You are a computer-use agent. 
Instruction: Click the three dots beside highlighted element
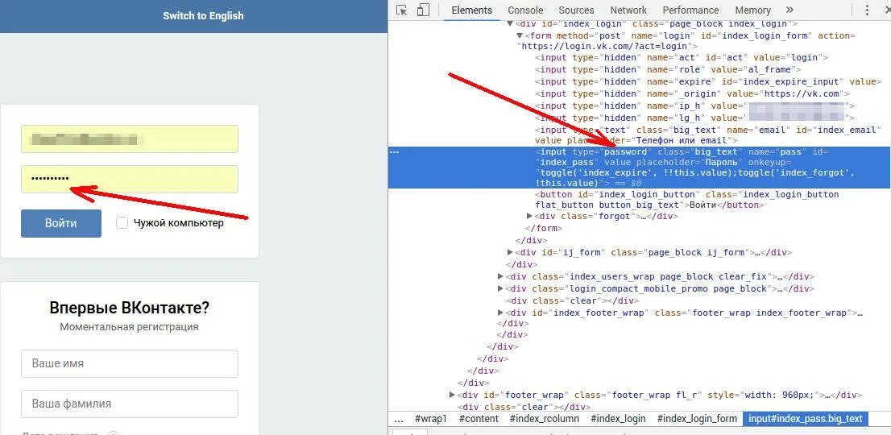[x=395, y=151]
